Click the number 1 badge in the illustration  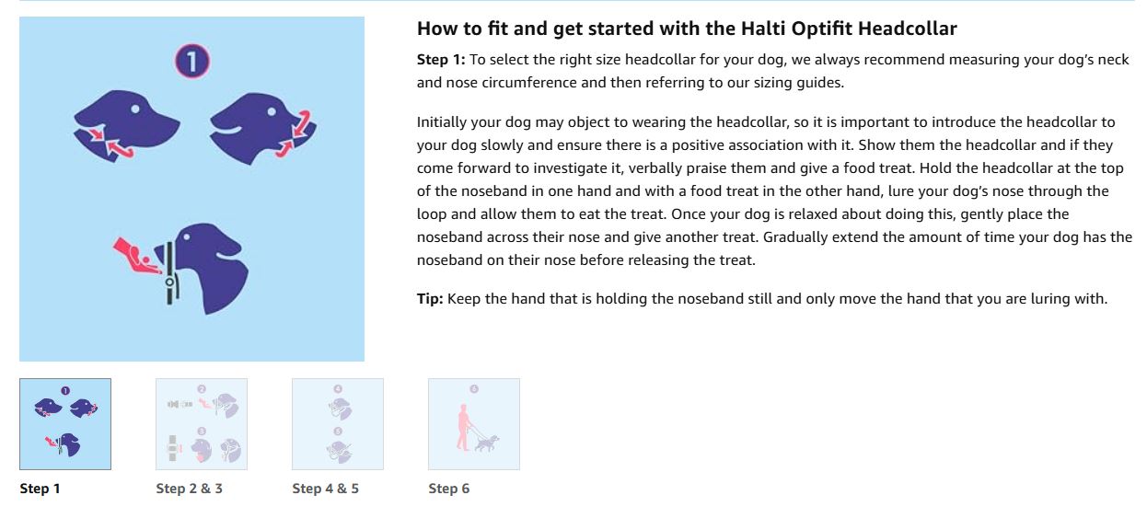click(192, 63)
